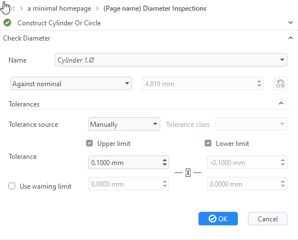Click the 'Tolerances' section heading text
Screen dimensions: 298x240
24,104
